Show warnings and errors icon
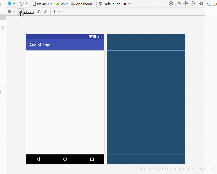This screenshot has height=174, width=217. pos(201,3)
